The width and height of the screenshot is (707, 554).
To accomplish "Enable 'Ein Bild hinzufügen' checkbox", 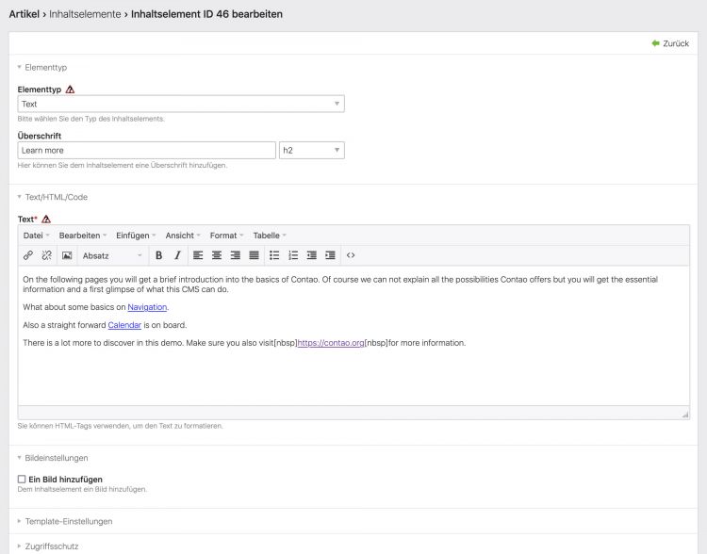I will coord(22,480).
